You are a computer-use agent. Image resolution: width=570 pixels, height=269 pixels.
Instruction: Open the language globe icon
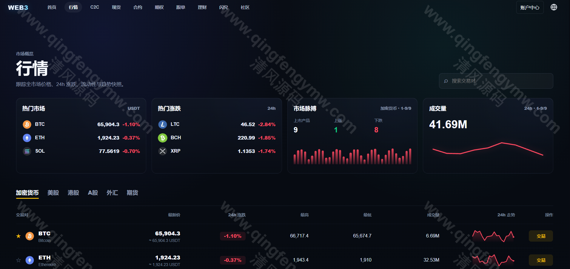pyautogui.click(x=554, y=7)
